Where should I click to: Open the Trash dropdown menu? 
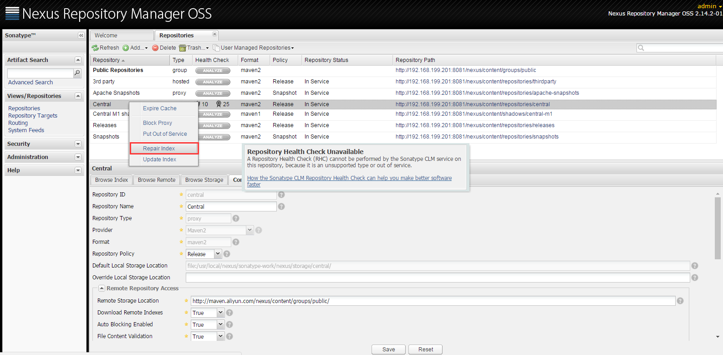[194, 48]
